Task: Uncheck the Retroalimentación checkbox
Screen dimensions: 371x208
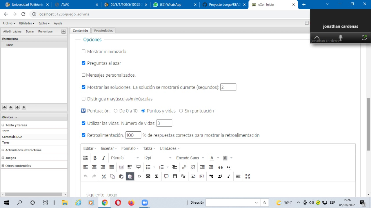Action: point(83,135)
